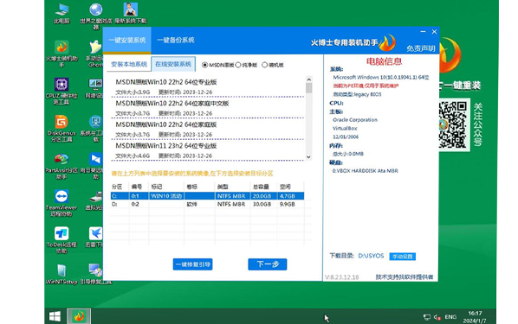Open the 免责声明 link
This screenshot has height=324, width=518.
[420, 48]
